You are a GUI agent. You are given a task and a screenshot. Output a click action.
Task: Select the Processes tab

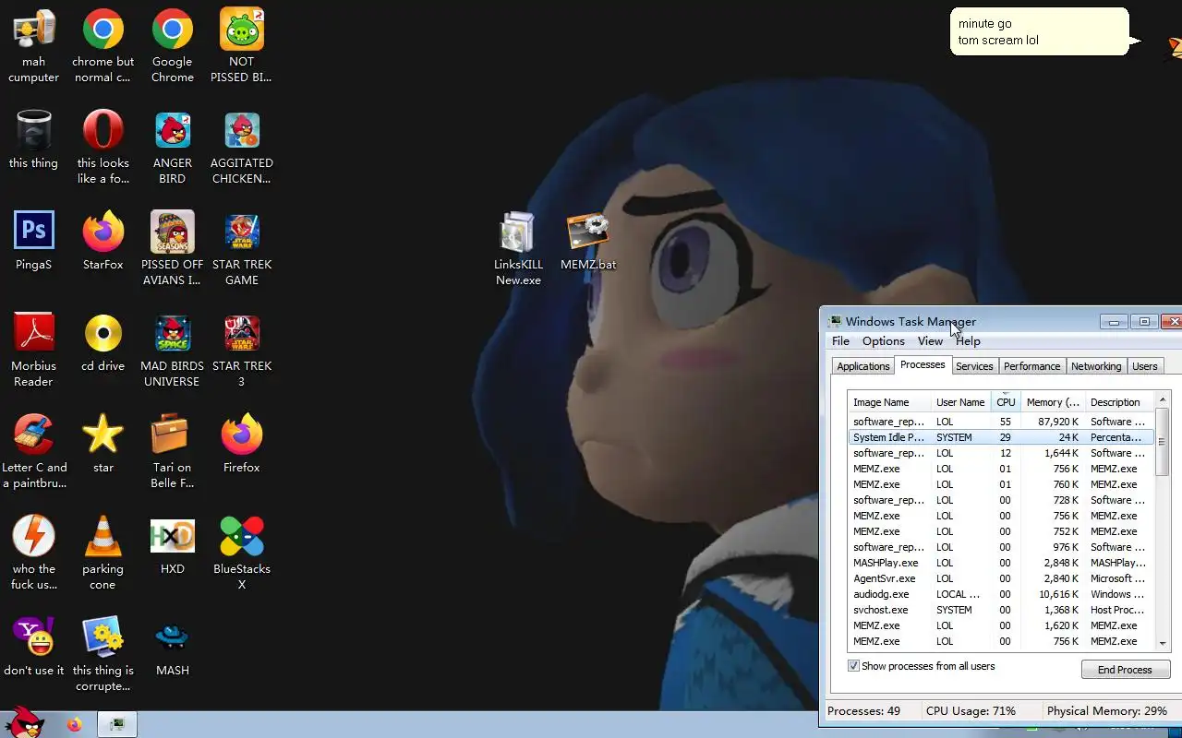coord(923,364)
